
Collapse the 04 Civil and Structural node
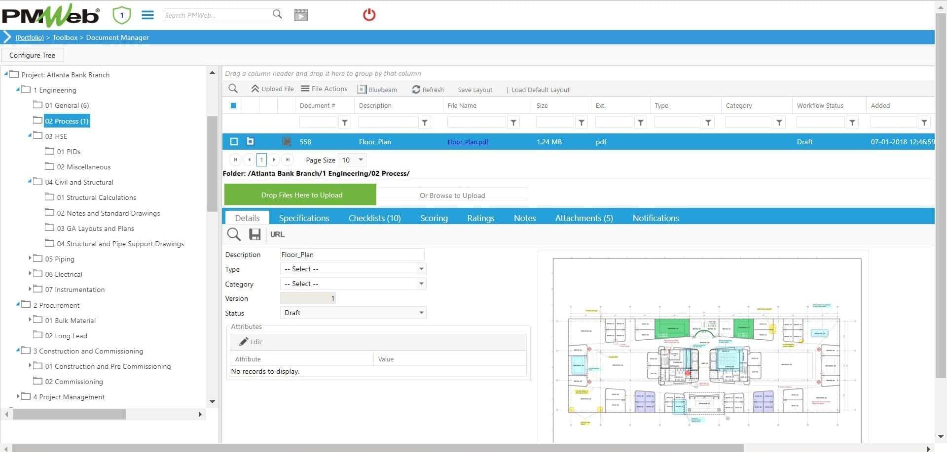pyautogui.click(x=30, y=182)
